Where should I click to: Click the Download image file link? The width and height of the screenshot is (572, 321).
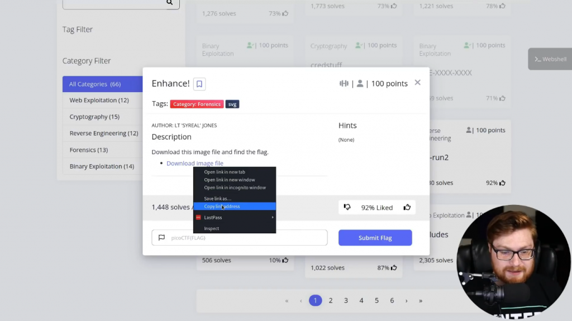tap(195, 164)
